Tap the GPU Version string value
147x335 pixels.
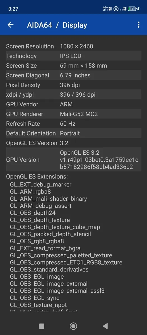pos(99,160)
